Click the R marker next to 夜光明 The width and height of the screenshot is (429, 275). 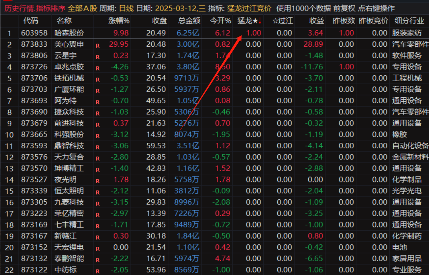(x=97, y=181)
